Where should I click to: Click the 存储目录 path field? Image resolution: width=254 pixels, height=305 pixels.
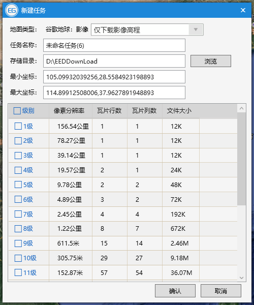(114, 61)
